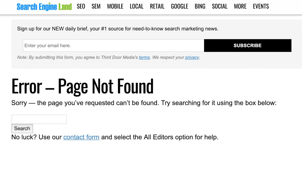Open the Third Door Media terms link
Viewport: 302px width, 175px height.
click(x=144, y=58)
